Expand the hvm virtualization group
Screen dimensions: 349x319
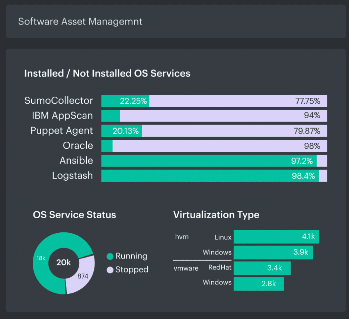pos(182,237)
